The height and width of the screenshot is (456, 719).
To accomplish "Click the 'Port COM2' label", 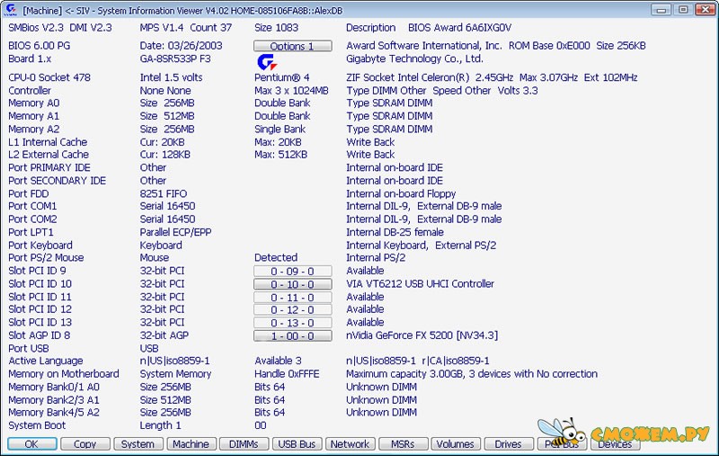I will tap(32, 219).
